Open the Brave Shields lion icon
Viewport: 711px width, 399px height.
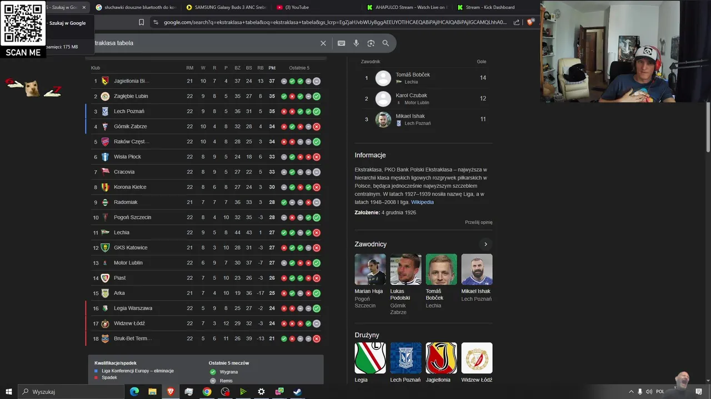coord(530,22)
